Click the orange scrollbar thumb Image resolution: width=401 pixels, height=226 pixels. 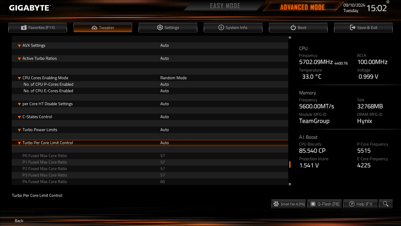290,164
